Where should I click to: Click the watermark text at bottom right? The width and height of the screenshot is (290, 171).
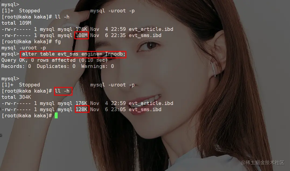(263, 162)
